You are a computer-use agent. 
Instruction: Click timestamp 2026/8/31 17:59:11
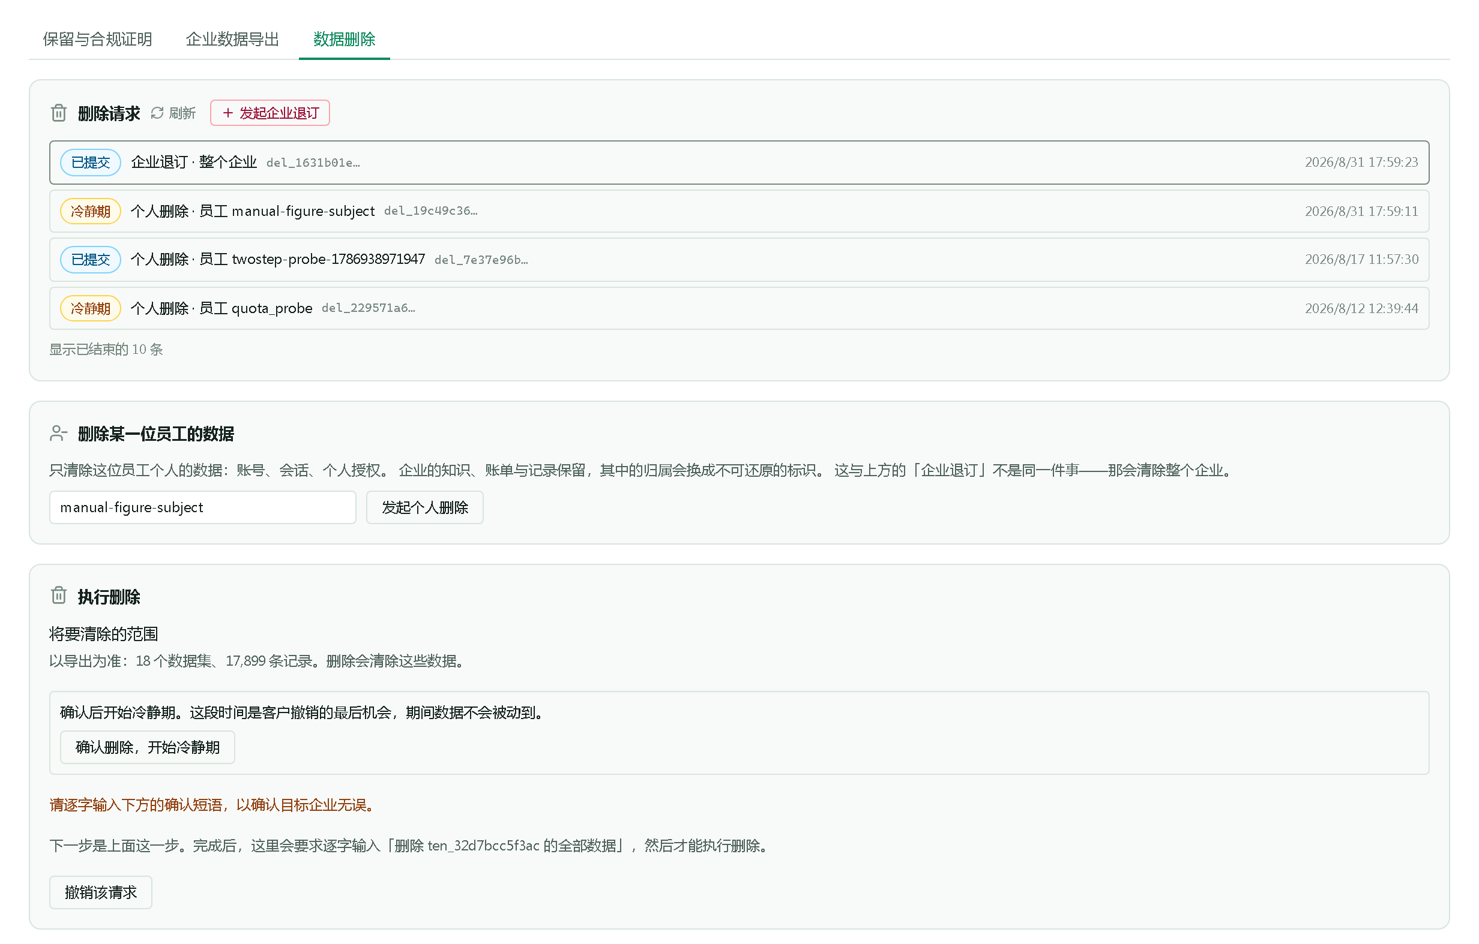1361,211
